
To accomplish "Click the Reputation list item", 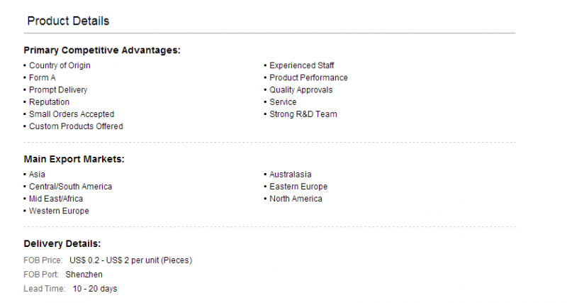I will [x=49, y=102].
